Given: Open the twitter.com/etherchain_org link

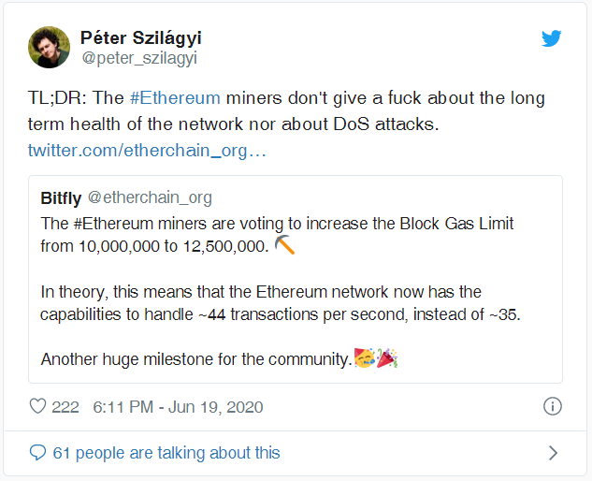Looking at the screenshot, I should click(147, 150).
